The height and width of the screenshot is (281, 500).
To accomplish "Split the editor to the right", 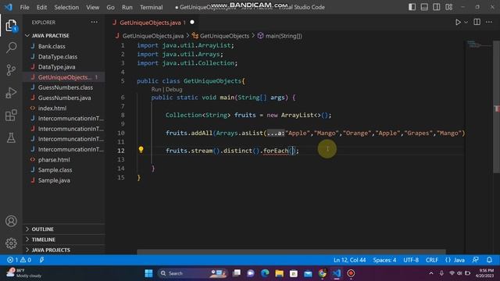I will coord(477,22).
